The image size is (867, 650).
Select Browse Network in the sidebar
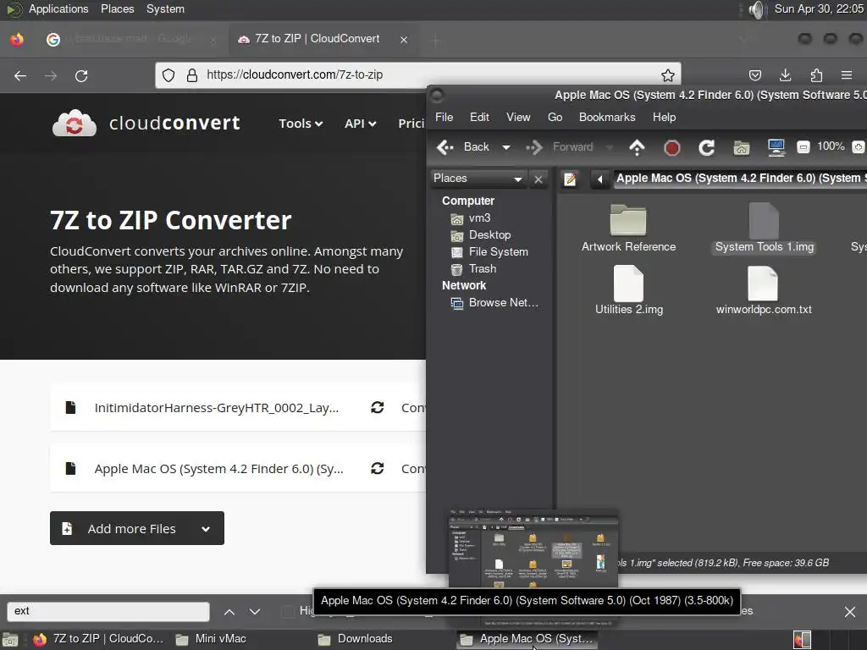(x=494, y=303)
